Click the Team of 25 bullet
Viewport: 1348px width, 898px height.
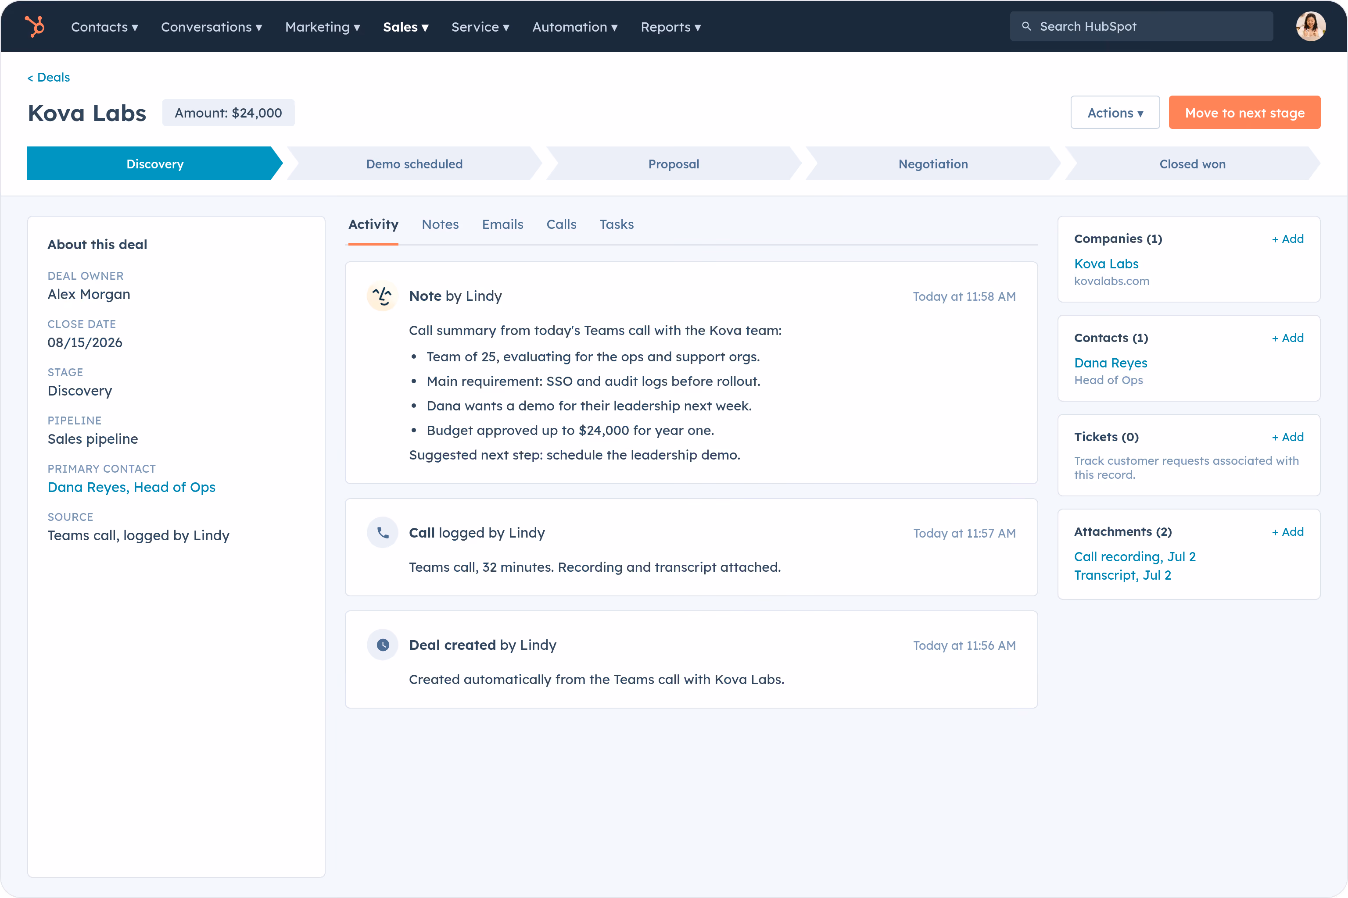[x=593, y=357]
